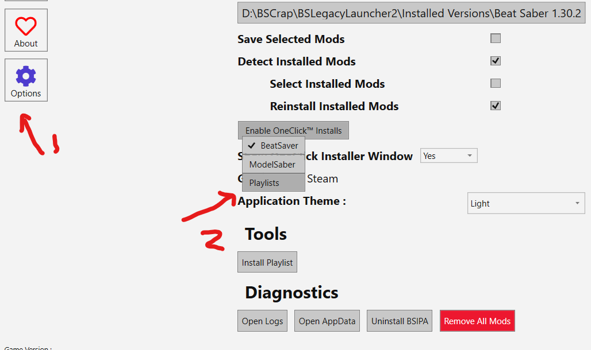
Task: Click the red Remove All Mods button
Action: click(477, 321)
